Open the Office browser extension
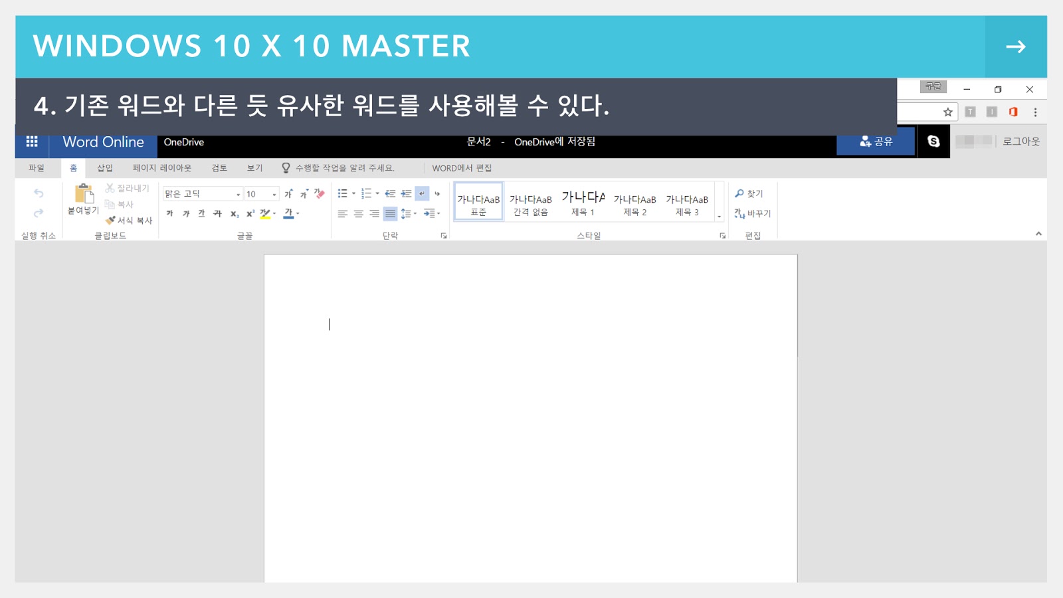1063x598 pixels. (1013, 112)
